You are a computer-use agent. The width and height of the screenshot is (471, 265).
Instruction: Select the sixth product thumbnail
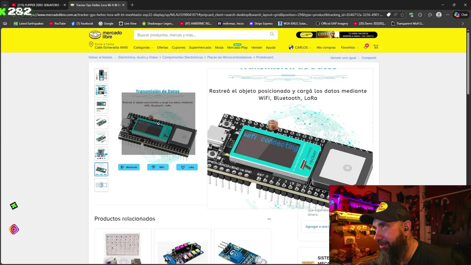pyautogui.click(x=101, y=153)
